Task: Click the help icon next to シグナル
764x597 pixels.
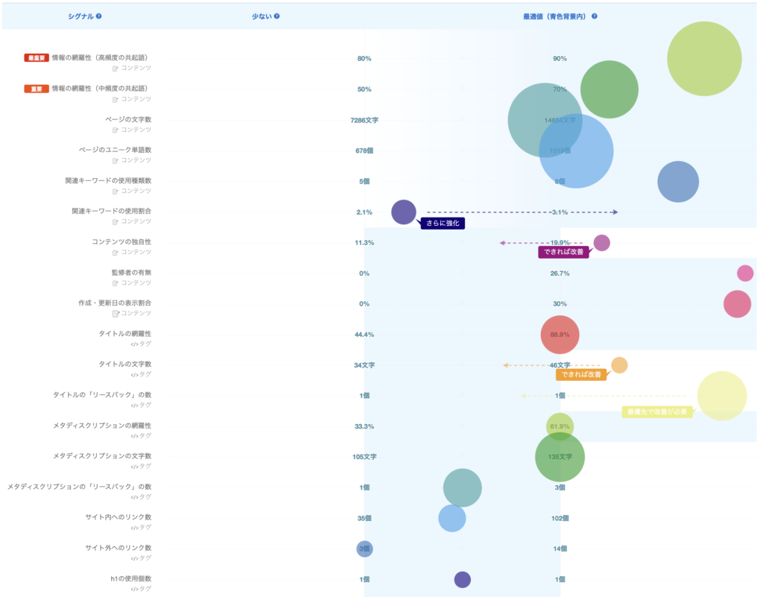Action: tap(98, 16)
